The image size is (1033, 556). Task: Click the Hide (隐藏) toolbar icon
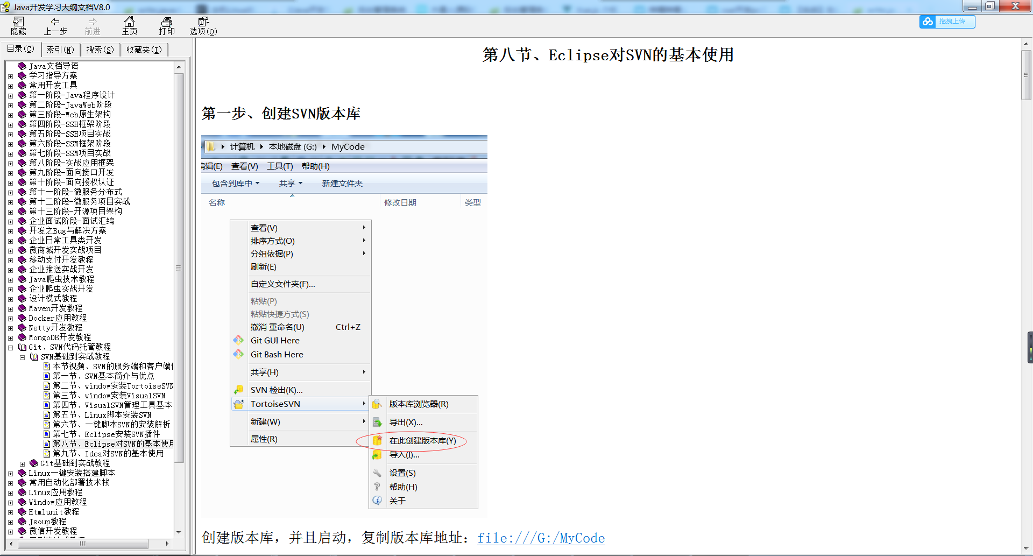click(x=19, y=25)
